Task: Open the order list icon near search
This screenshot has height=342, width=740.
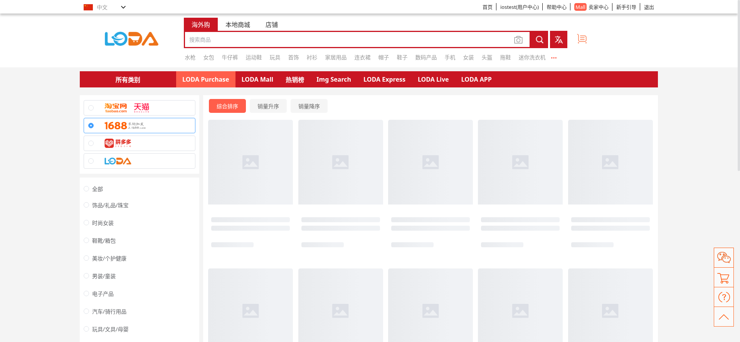Action: 582,39
